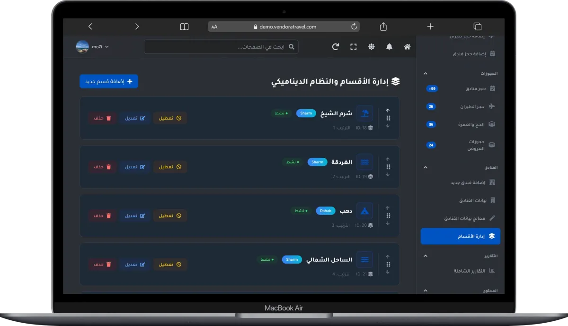
Task: Open إضافة حجز فندق in sidebar
Action: pyautogui.click(x=460, y=54)
